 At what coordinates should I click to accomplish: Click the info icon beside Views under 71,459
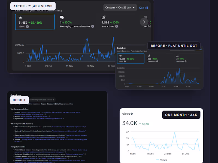coord(28,26)
